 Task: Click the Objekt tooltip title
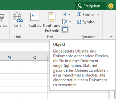(x=59, y=44)
